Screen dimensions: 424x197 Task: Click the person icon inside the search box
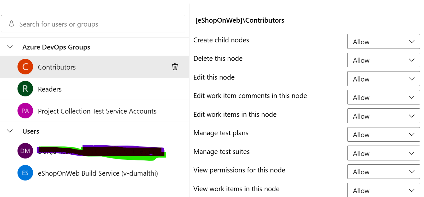[x=12, y=23]
